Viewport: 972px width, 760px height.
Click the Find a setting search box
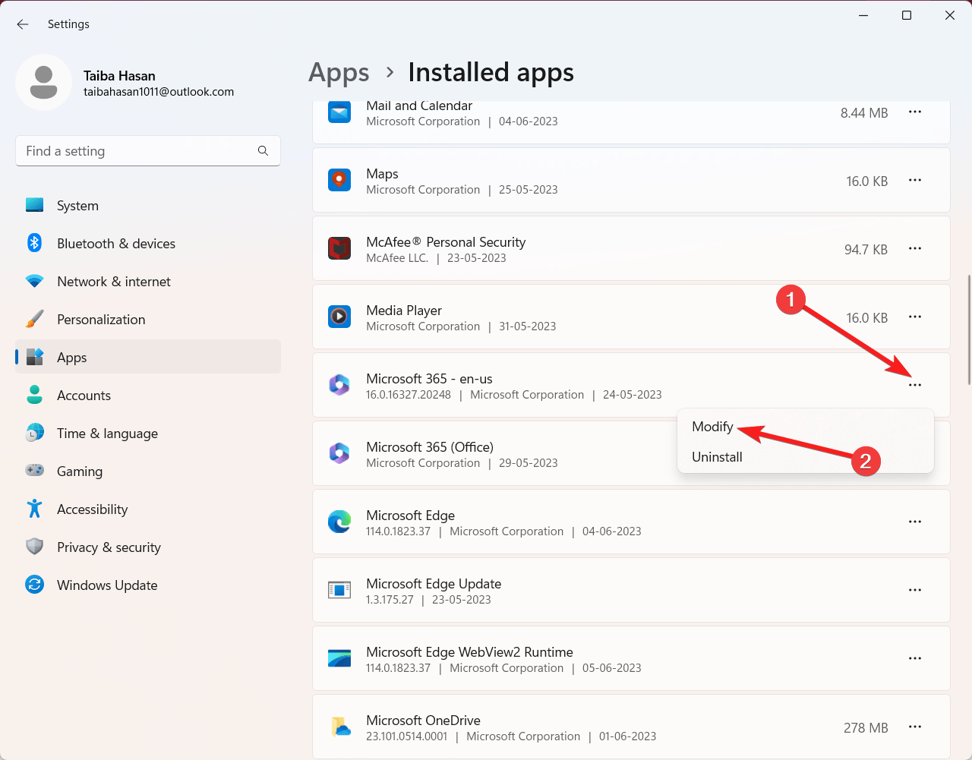148,151
